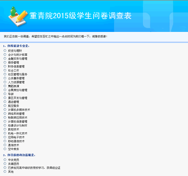
Task: Choose 中共党员 political status
Action: [5, 160]
